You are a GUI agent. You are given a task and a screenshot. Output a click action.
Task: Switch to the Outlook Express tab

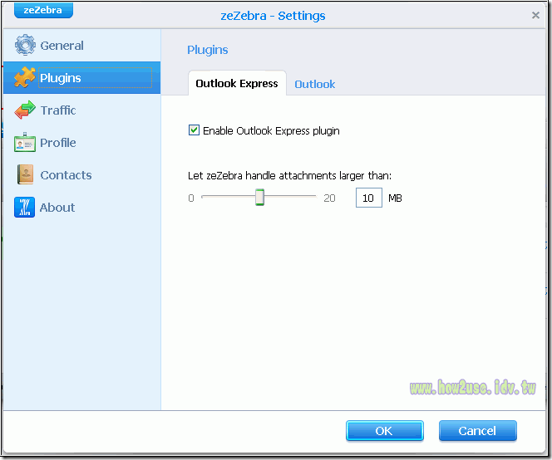tap(236, 84)
